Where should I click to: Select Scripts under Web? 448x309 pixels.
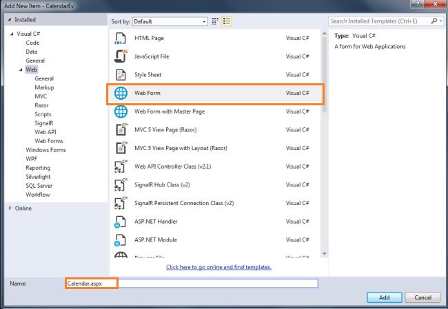click(43, 114)
